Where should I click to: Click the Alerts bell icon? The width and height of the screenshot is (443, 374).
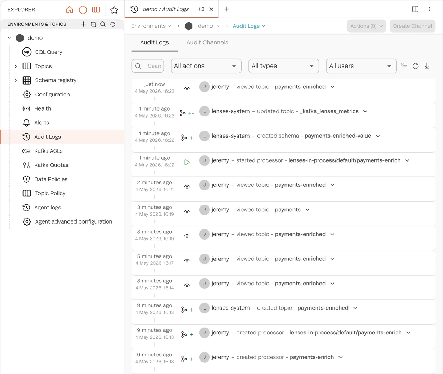26,123
